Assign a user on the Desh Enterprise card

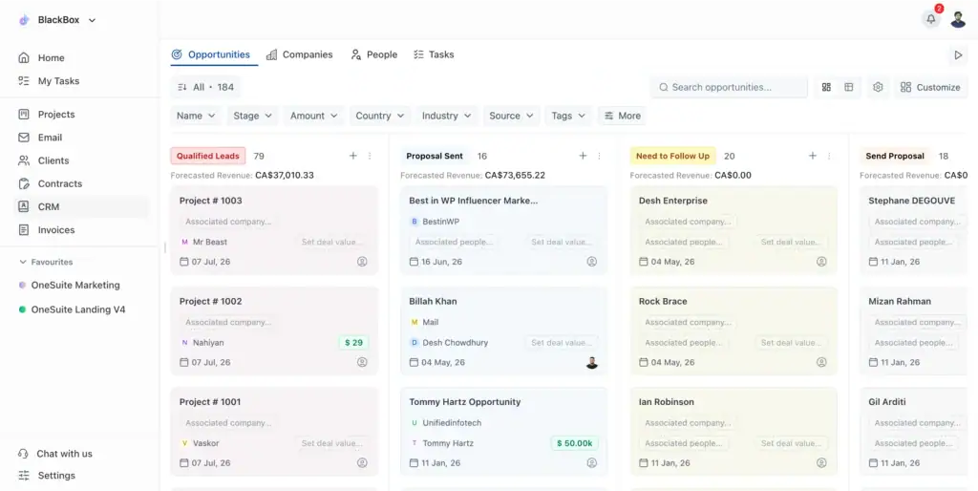821,262
